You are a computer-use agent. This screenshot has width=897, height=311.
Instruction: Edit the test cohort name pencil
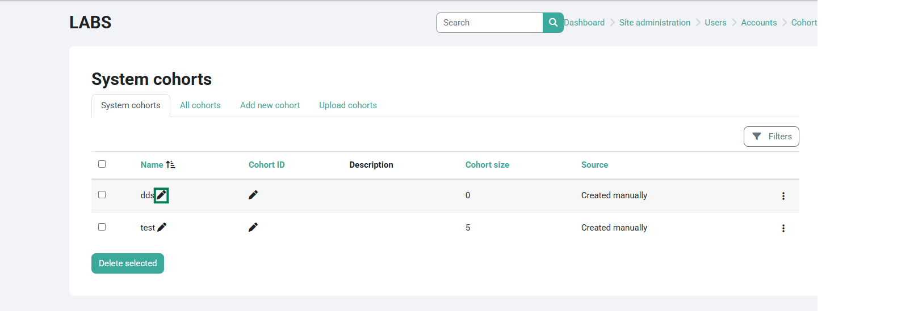[162, 227]
